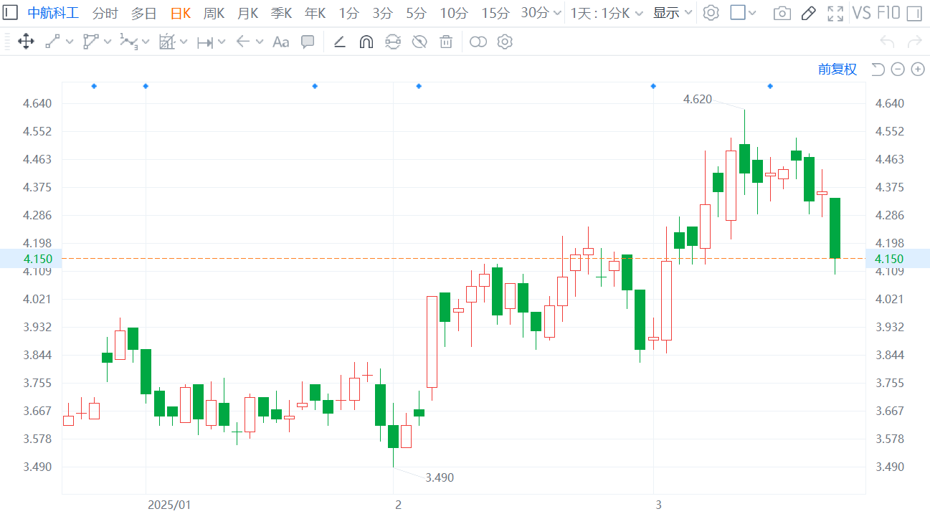Reset chart zoom with circular arrow
This screenshot has width=930, height=519.
878,69
